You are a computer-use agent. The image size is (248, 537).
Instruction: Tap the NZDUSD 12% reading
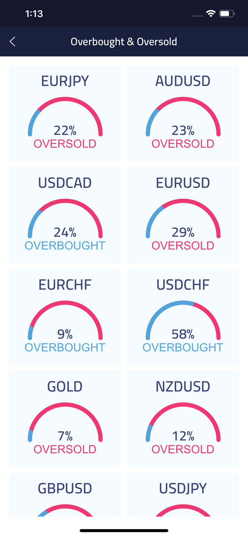pyautogui.click(x=183, y=436)
